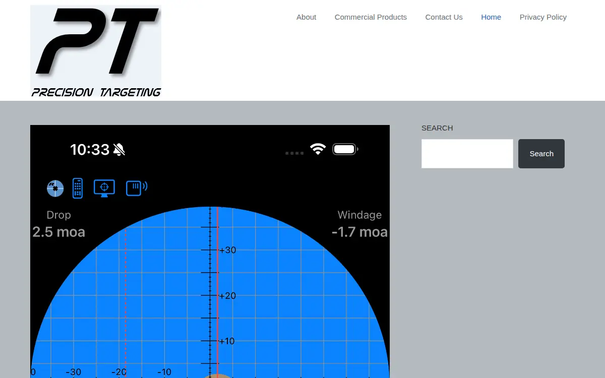Screen dimensions: 605x378
Task: Click the search input field
Action: point(467,154)
